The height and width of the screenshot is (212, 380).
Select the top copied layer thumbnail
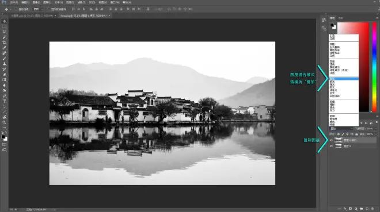(x=338, y=140)
